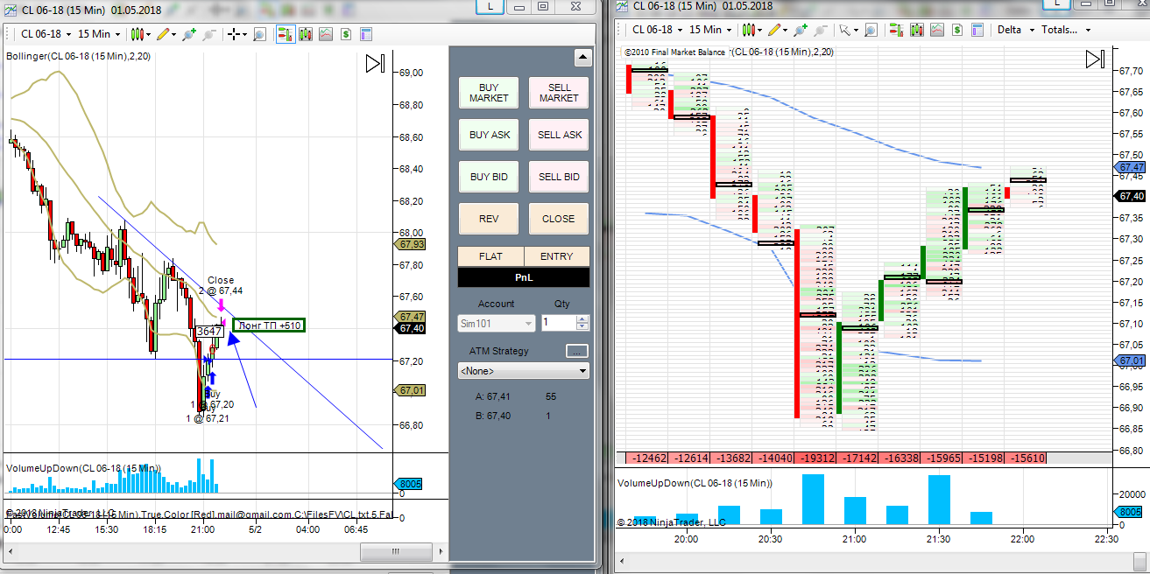Screen dimensions: 1150x574
Task: Open chart style candlestick menu in left chart
Action: tap(139, 34)
